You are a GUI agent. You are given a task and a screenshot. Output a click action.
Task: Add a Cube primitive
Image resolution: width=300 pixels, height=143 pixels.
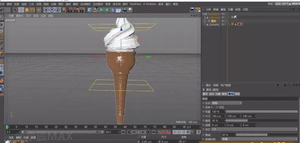pyautogui.click(x=89, y=10)
